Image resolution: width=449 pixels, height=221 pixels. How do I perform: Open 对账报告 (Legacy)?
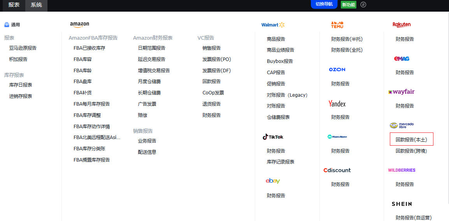pyautogui.click(x=287, y=95)
